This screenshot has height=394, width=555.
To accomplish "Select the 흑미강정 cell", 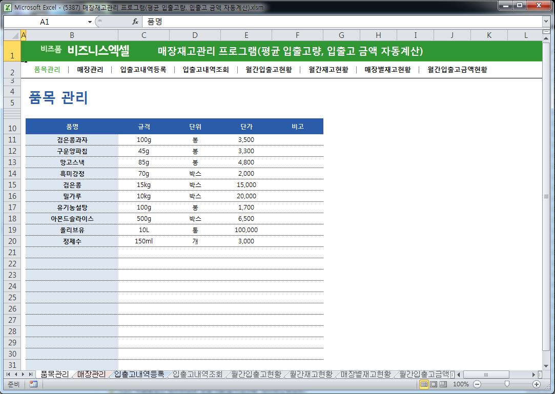I will tap(72, 174).
